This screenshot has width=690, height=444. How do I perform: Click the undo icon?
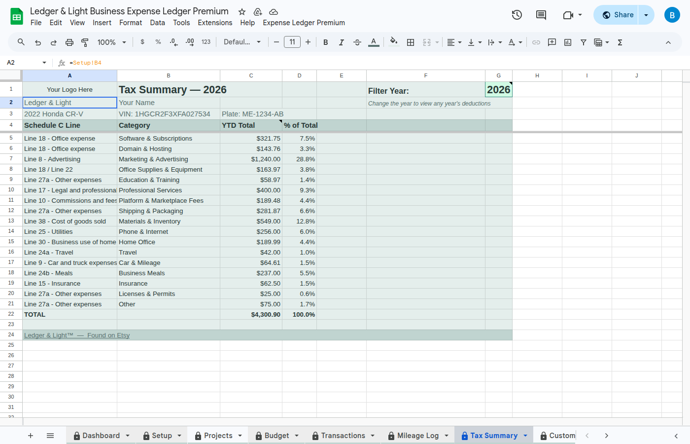(x=38, y=42)
